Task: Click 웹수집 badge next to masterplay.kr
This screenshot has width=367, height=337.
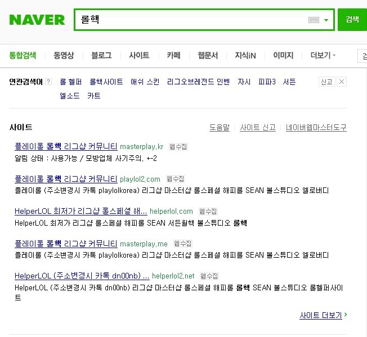Action: pyautogui.click(x=178, y=147)
